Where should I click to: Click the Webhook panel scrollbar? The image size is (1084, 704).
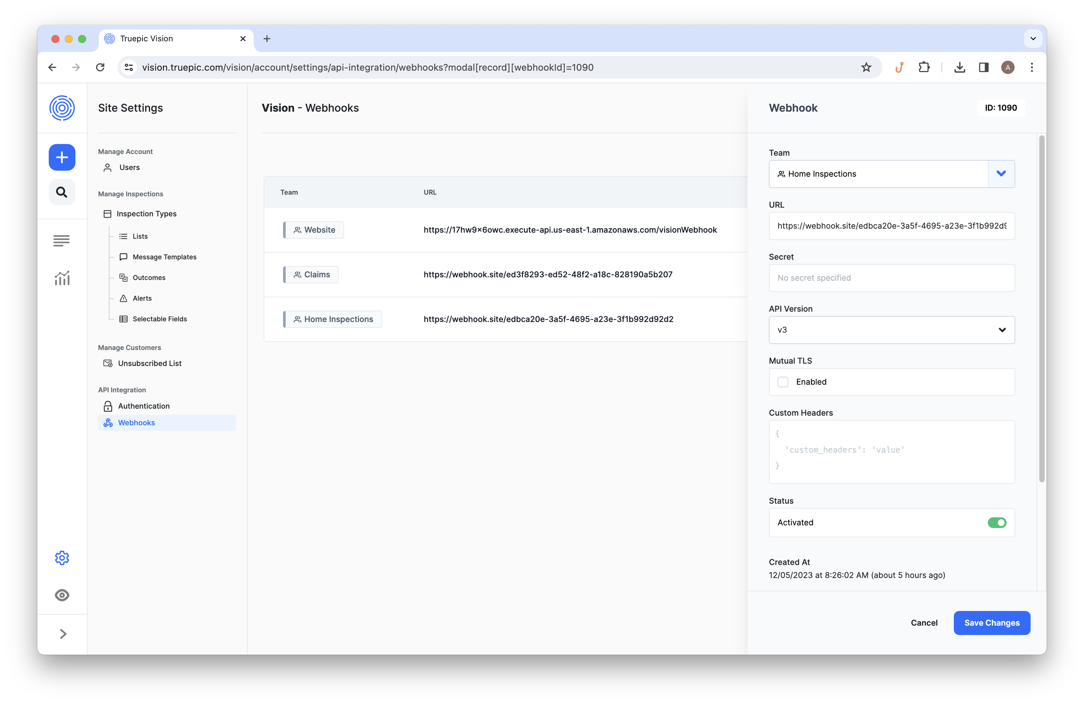[1042, 309]
